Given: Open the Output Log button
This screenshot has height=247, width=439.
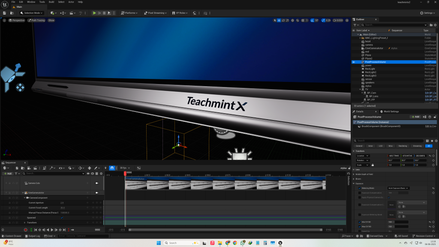Looking at the screenshot, I should click(33, 236).
